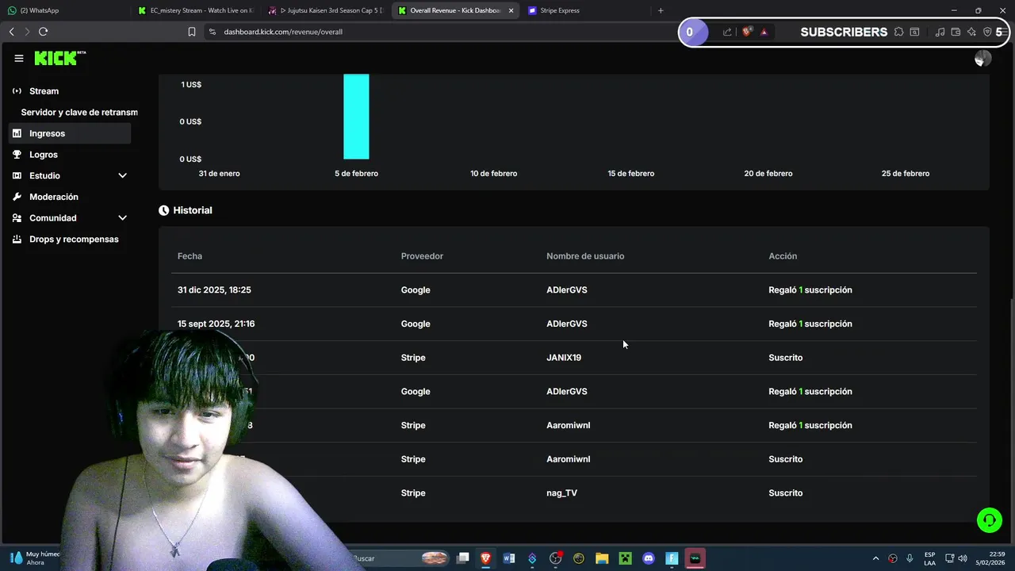Open Brave Shields lion icon

[x=746, y=32]
